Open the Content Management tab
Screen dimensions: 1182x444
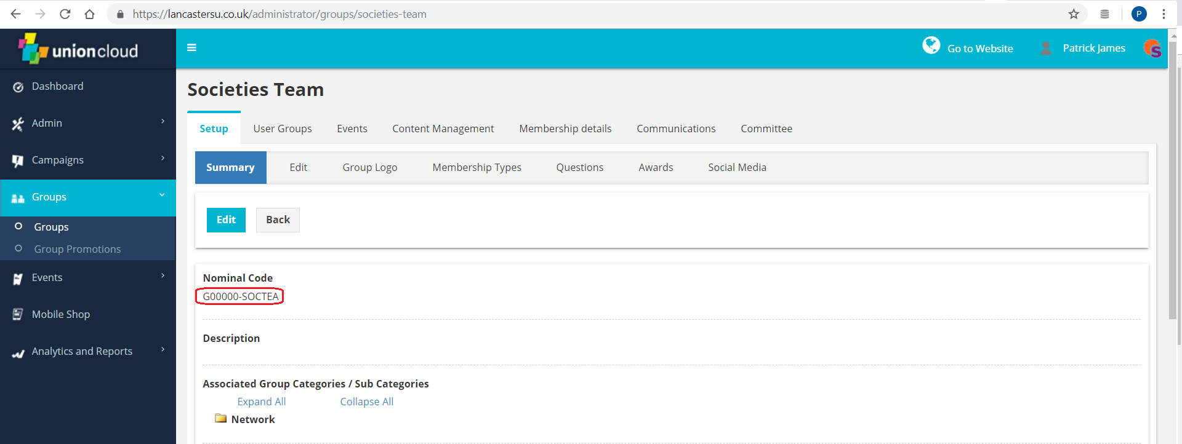click(x=443, y=129)
